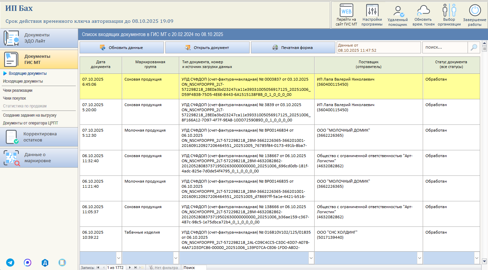Open organization selection (Выбор организации)
This screenshot has width=488, height=270.
tap(449, 15)
